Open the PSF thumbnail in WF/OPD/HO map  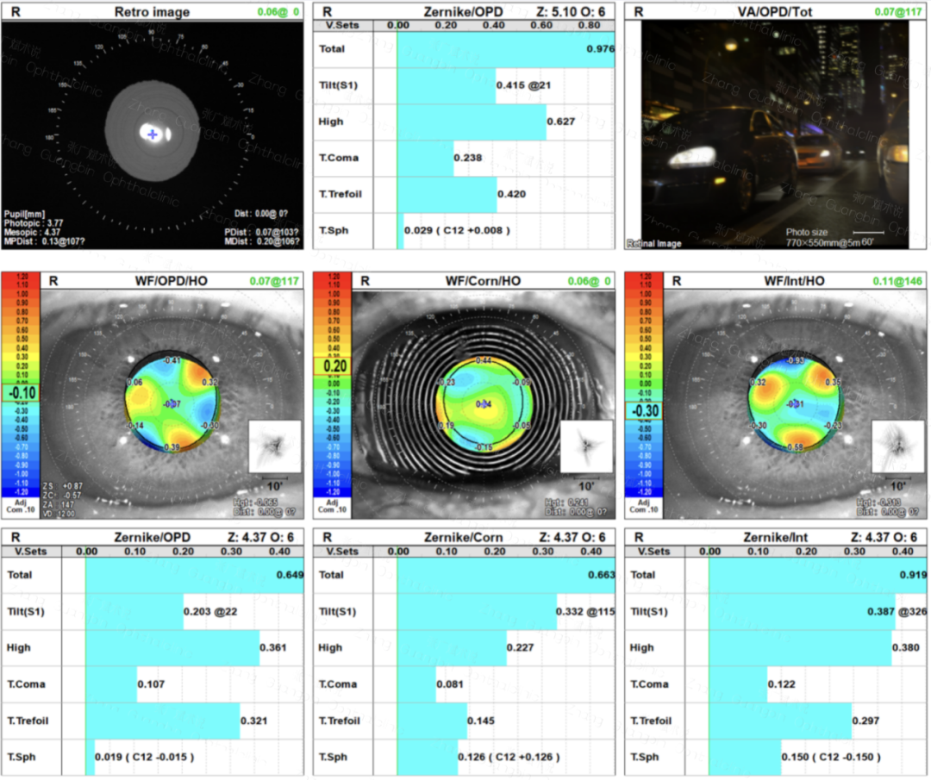coord(274,445)
